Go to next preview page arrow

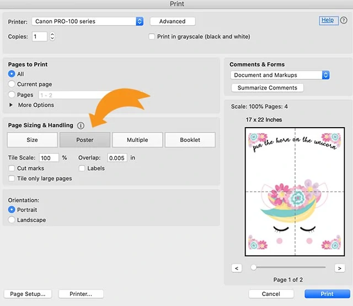[x=340, y=268]
